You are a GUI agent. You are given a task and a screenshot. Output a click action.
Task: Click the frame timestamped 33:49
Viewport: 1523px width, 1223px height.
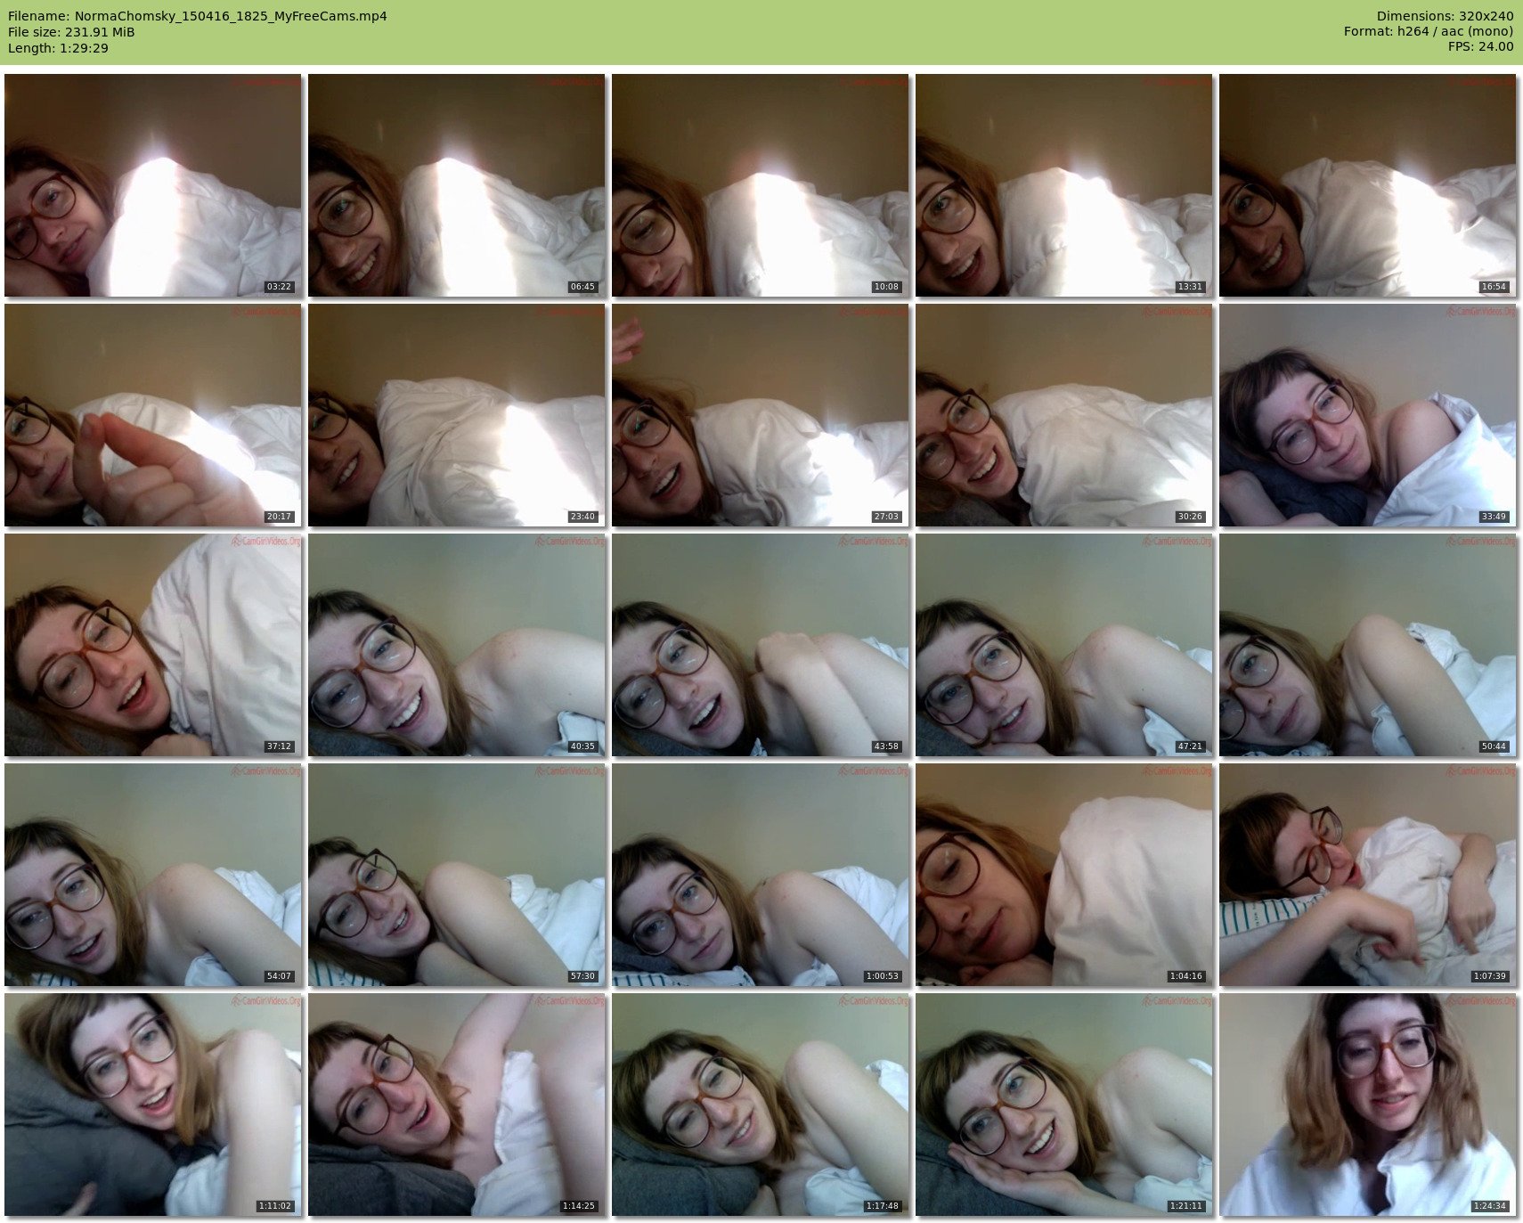coord(1367,415)
